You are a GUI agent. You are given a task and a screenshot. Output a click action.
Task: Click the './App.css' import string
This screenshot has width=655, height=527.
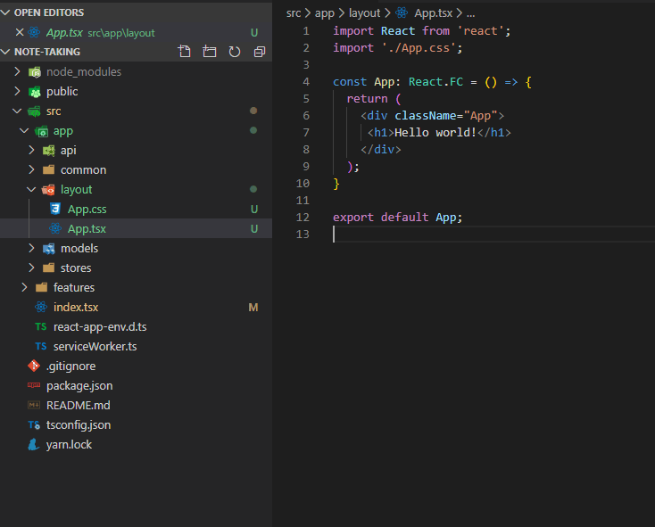point(419,48)
